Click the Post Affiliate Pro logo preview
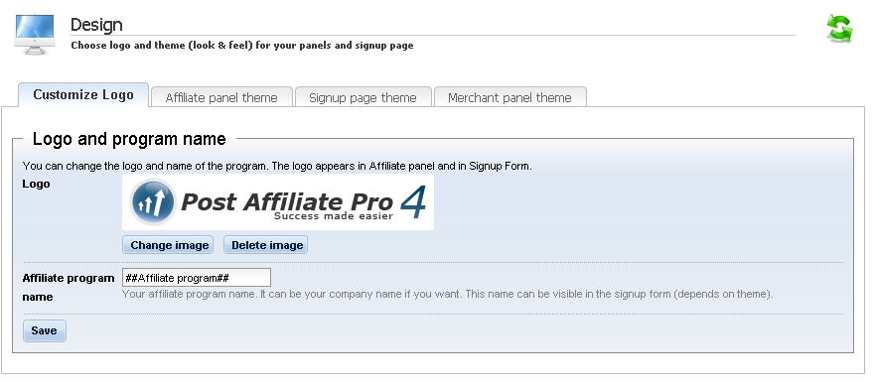874x385 pixels. [x=277, y=201]
